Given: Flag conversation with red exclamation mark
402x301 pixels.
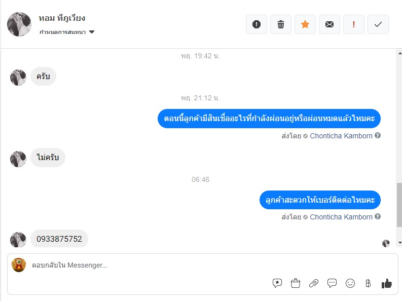Looking at the screenshot, I should coord(354,24).
